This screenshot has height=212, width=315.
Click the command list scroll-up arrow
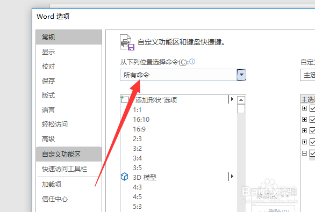[241, 100]
